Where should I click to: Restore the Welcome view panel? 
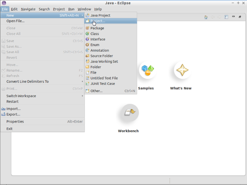coord(240,17)
